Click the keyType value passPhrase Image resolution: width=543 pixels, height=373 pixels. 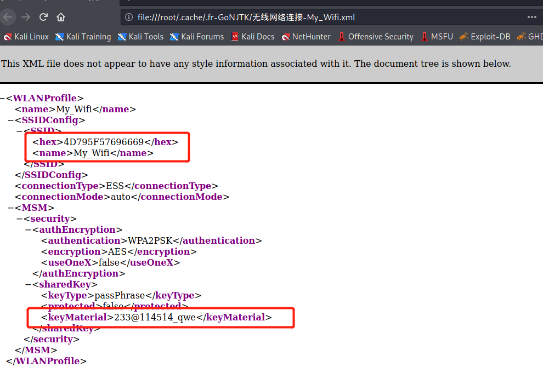click(120, 296)
